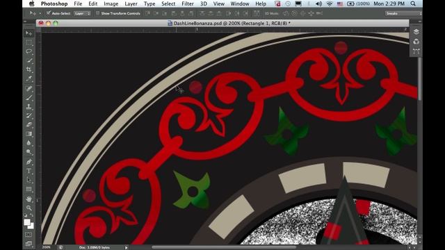
Task: Select the Path Selection tool
Action: point(29,180)
